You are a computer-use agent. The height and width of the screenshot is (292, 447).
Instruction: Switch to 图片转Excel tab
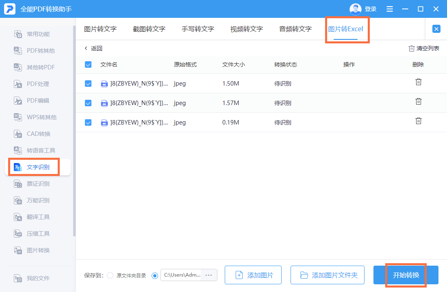(x=345, y=29)
